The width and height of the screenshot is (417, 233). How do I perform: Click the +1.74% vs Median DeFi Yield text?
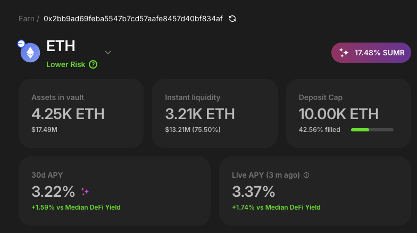(276, 207)
